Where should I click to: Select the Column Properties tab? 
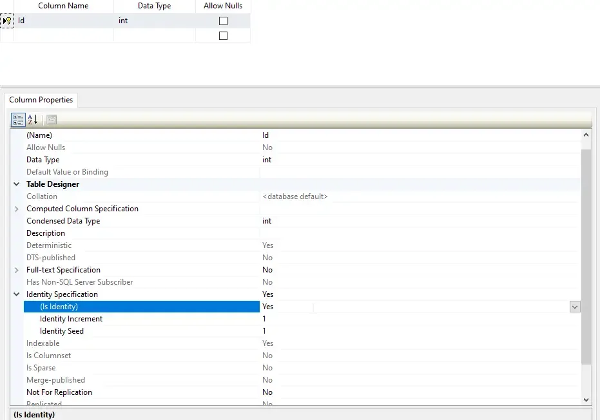41,100
